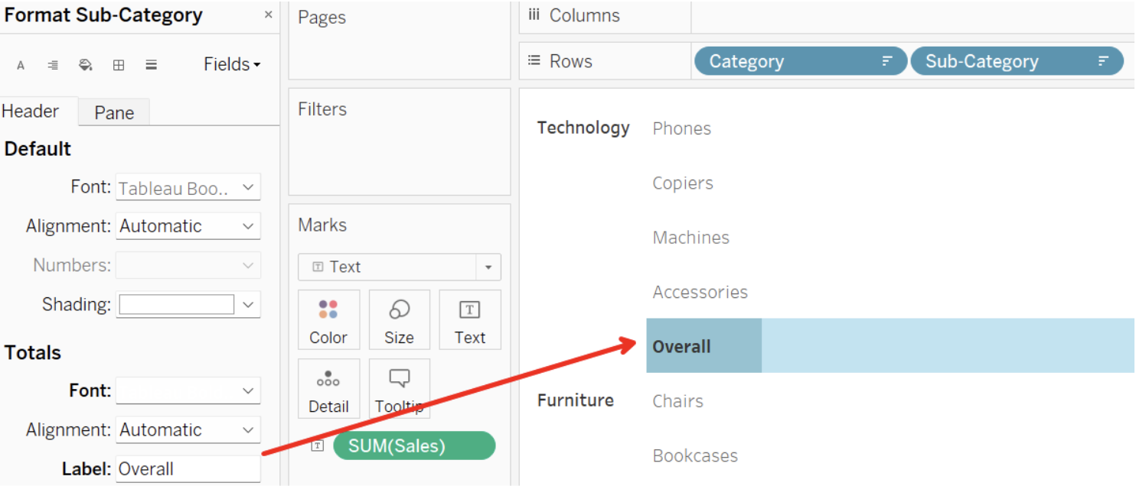The height and width of the screenshot is (486, 1136).
Task: Open the Color shelf on Marks card
Action: click(x=328, y=319)
